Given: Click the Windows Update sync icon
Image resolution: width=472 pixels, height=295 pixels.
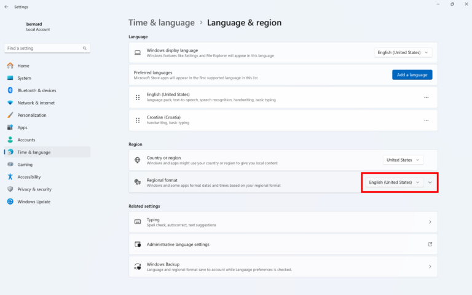Looking at the screenshot, I should (10, 202).
